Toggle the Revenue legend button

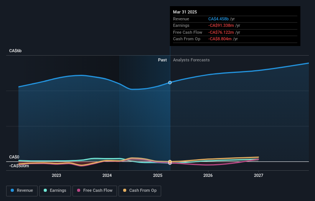[22, 191]
